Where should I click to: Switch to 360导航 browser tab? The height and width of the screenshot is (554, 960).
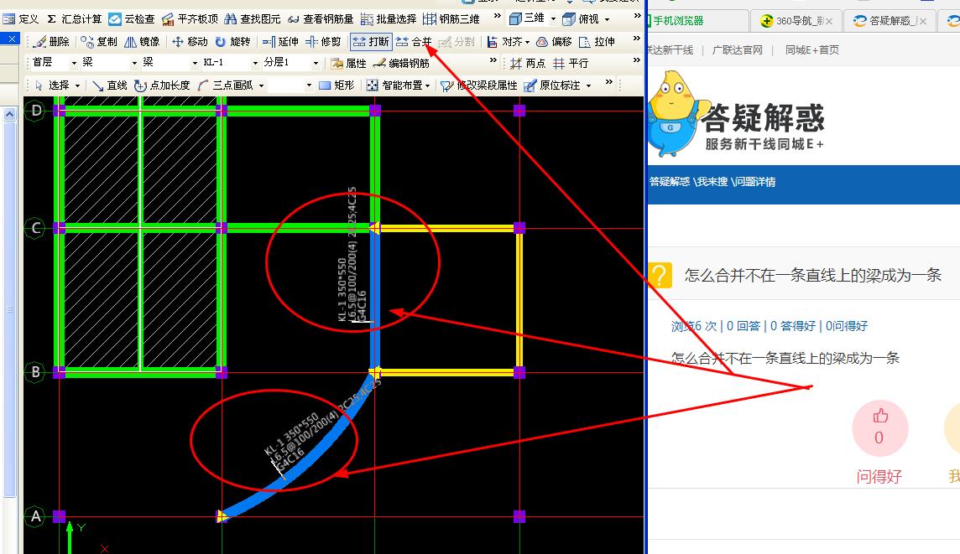(796, 21)
